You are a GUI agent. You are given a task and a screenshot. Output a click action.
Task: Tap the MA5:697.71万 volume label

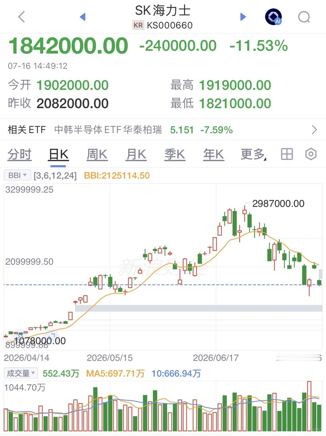tap(115, 374)
